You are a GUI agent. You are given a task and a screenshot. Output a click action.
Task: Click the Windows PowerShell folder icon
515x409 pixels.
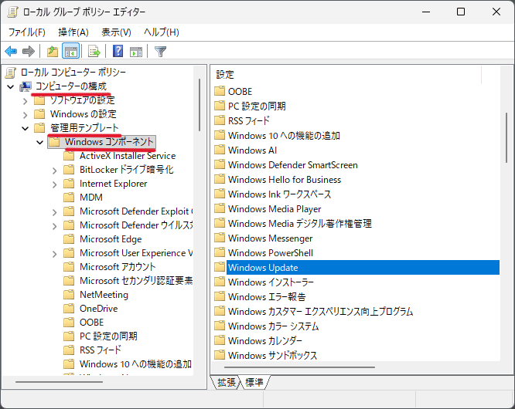pos(220,252)
